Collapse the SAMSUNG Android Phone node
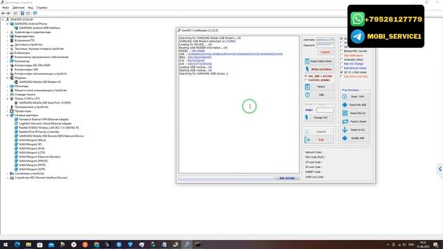The image size is (443, 249). click(8, 24)
